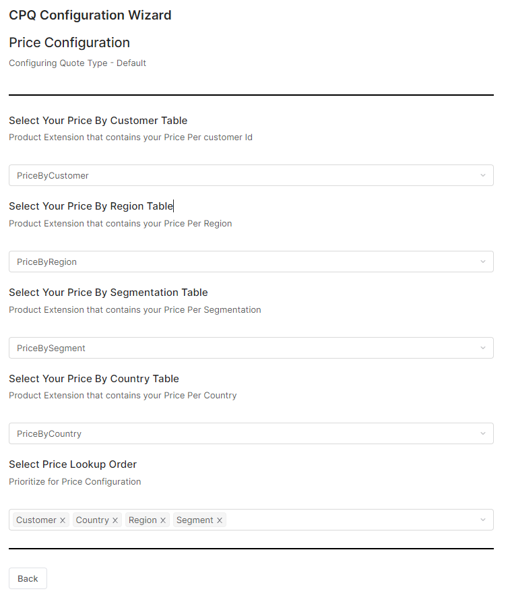Expand the PriceByCountry dropdown arrow
512x608 pixels.
click(482, 433)
